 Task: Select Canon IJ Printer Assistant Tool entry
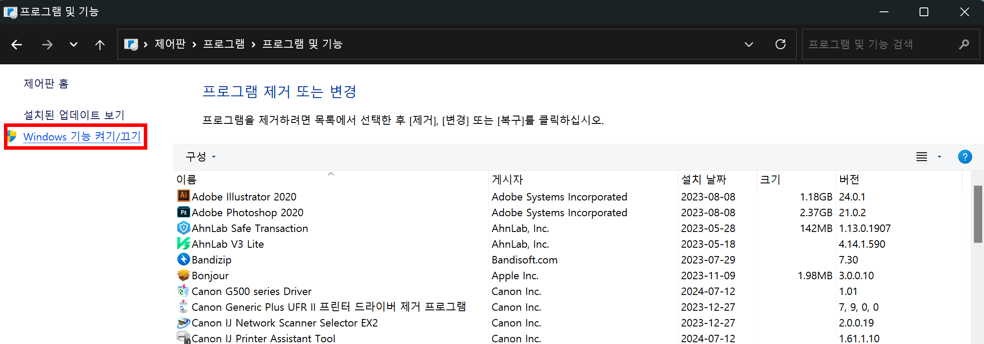(263, 338)
